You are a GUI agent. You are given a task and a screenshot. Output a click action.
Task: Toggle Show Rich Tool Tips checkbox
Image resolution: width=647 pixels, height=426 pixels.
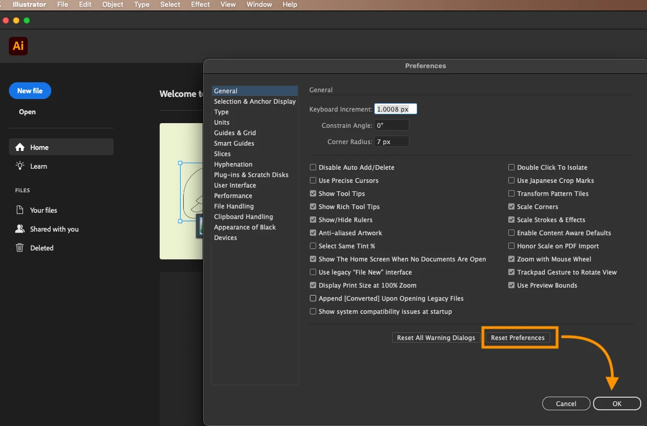coord(313,207)
